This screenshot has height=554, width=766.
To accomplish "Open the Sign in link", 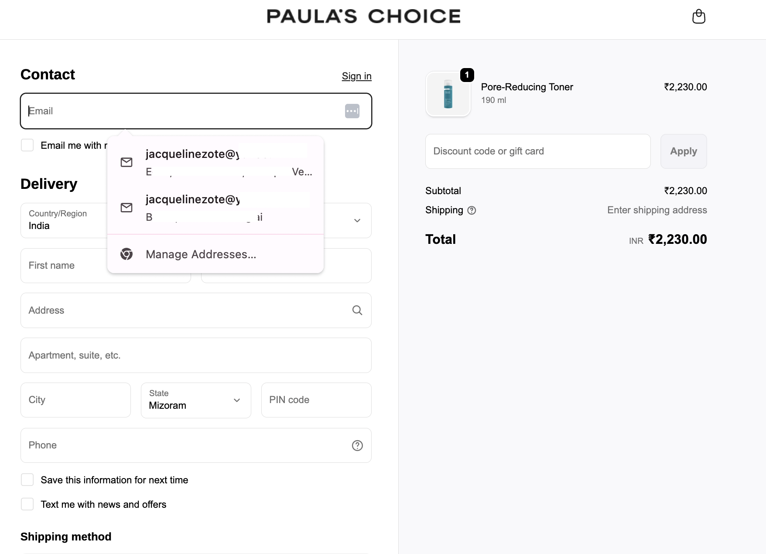I will tap(356, 76).
